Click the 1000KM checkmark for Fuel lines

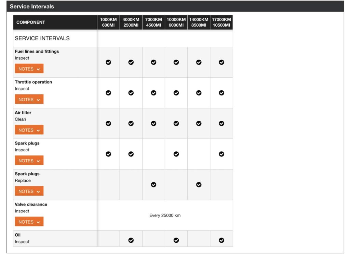pos(108,62)
